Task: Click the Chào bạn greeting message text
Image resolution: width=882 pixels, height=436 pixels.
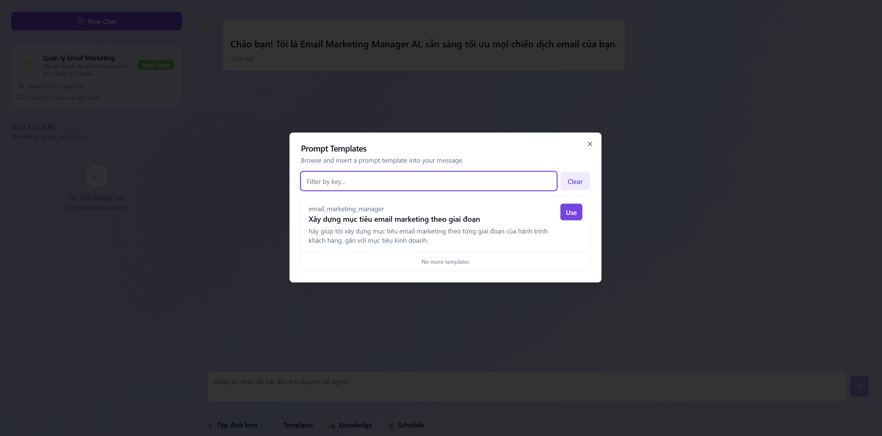Action: point(424,44)
